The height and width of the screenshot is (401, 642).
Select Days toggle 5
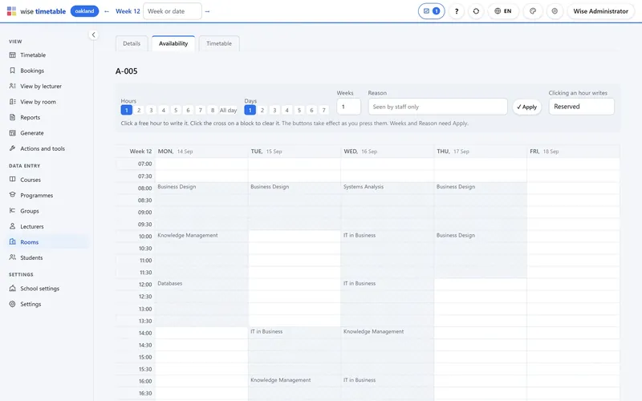coord(299,110)
